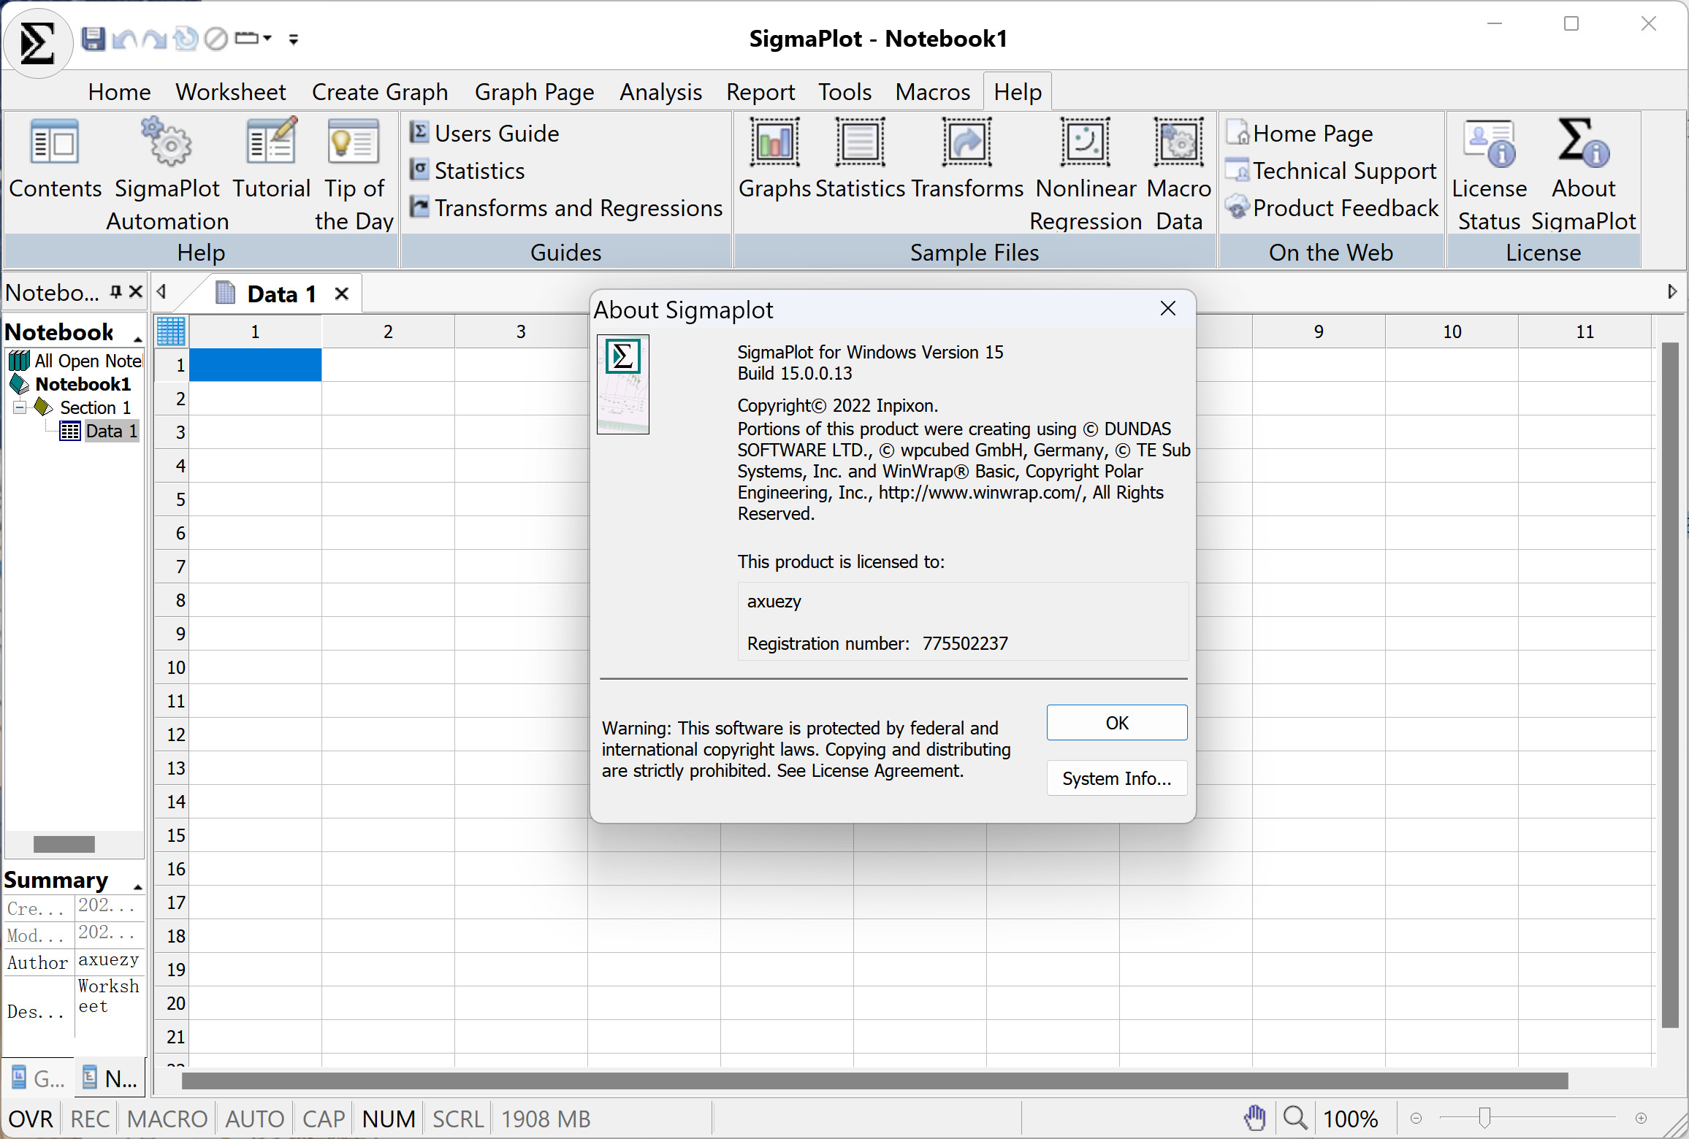Select row 5 header in worksheet
Screen dimensions: 1689x1139
coord(172,499)
